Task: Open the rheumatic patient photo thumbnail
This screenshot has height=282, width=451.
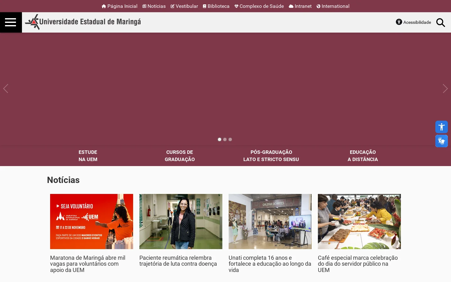Action: point(181,222)
